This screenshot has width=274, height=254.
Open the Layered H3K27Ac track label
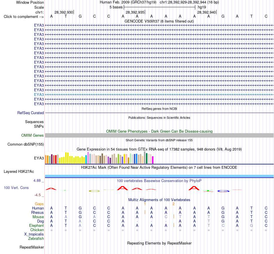19,172
